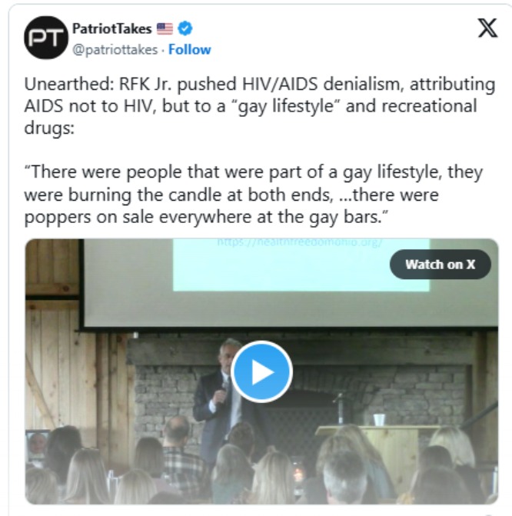
Task: Follow the @patriottakes account
Action: 190,50
